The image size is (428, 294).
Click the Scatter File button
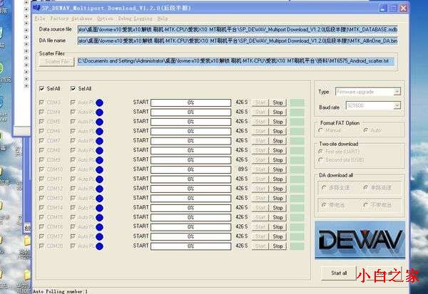click(x=57, y=62)
